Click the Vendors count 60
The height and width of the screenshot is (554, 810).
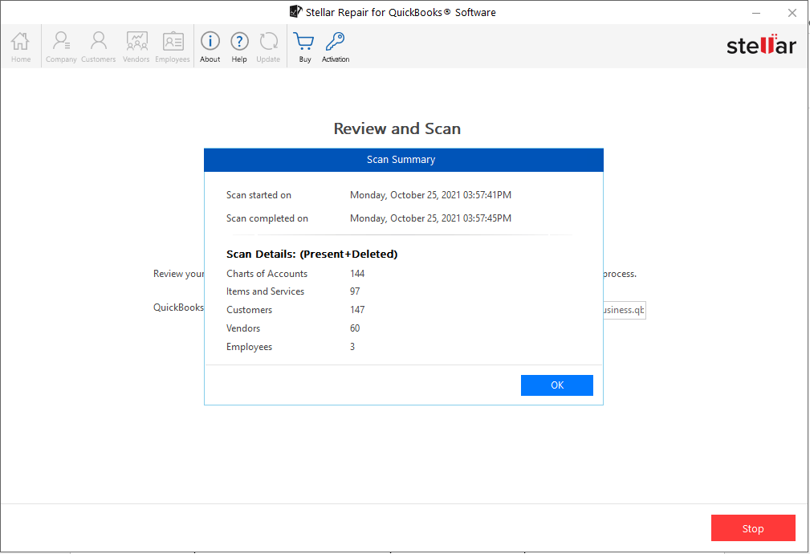click(354, 328)
